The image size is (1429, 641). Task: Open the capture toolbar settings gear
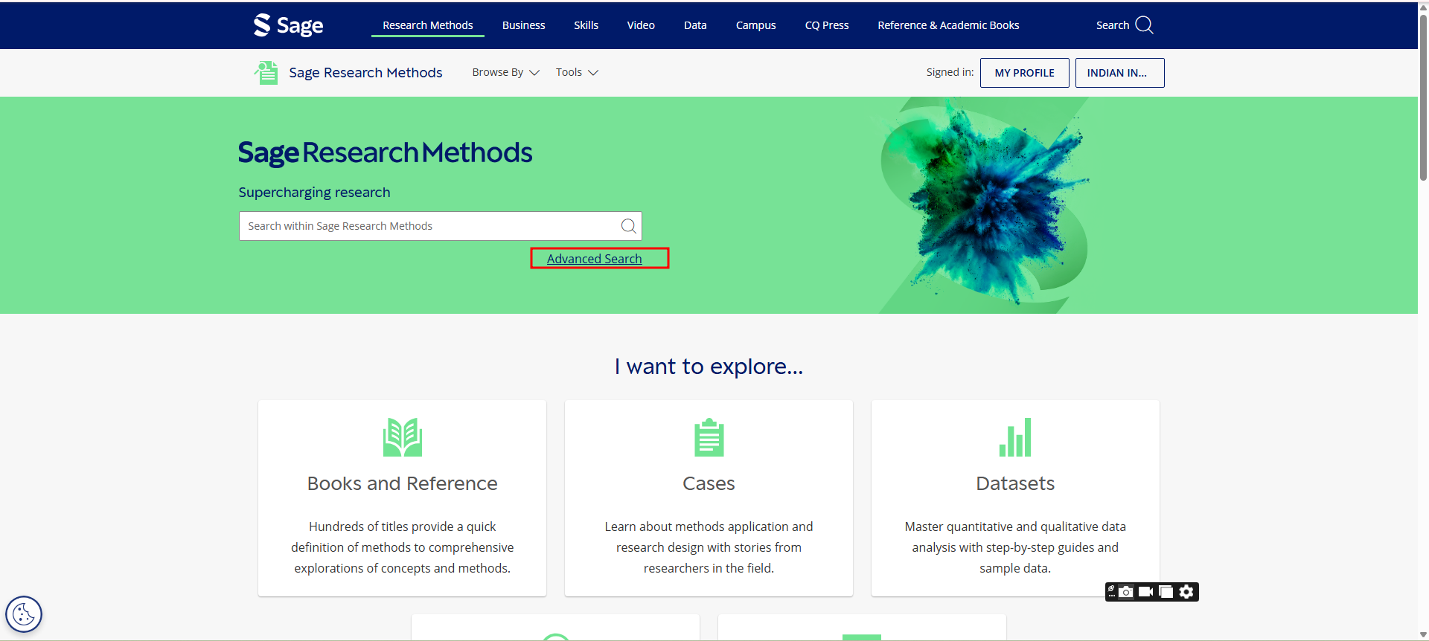[1186, 592]
